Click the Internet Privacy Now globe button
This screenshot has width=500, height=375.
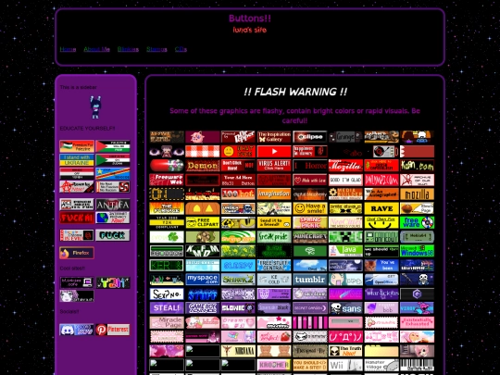113,218
